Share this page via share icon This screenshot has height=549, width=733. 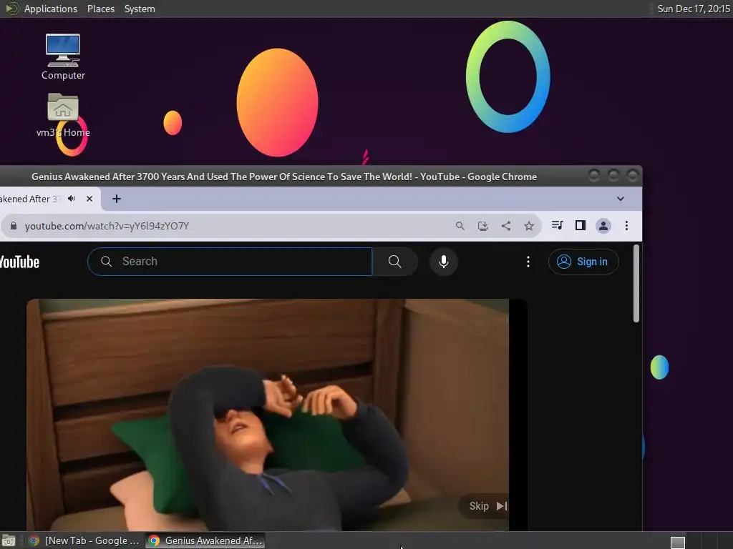[506, 226]
